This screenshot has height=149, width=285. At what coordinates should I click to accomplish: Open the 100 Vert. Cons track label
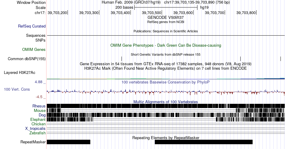click(x=17, y=89)
